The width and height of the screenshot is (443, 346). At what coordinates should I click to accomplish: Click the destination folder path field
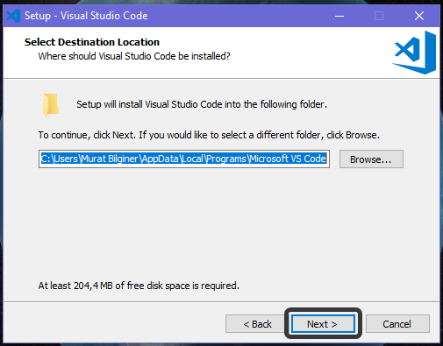tap(184, 159)
